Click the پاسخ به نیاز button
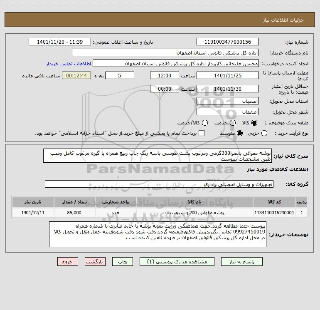The width and height of the screenshot is (320, 310). pyautogui.click(x=241, y=262)
